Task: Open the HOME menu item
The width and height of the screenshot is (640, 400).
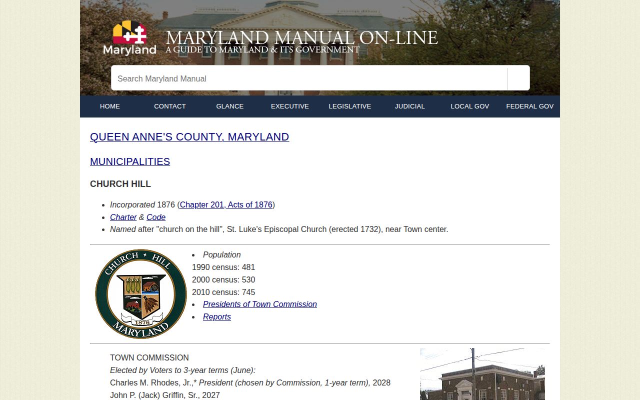Action: pyautogui.click(x=110, y=106)
